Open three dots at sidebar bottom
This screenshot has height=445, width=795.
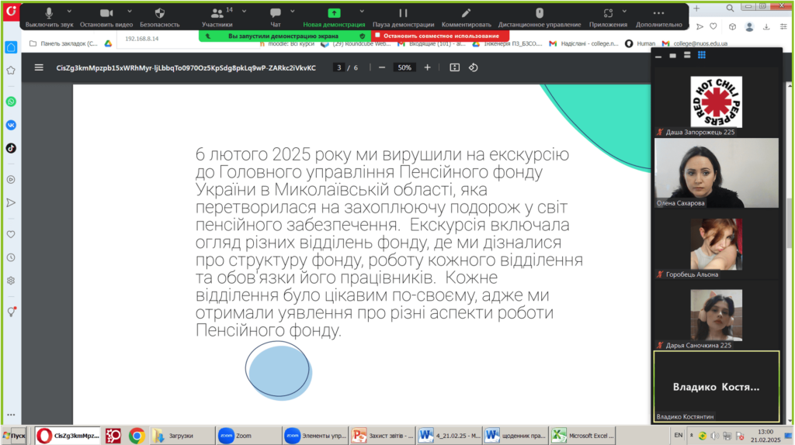[x=11, y=415]
